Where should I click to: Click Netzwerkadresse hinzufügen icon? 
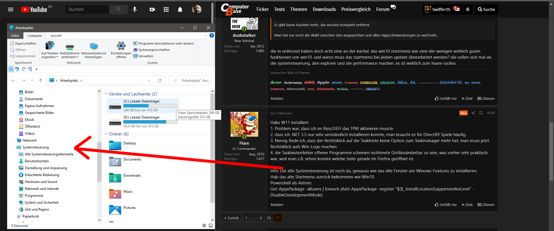pos(93,46)
